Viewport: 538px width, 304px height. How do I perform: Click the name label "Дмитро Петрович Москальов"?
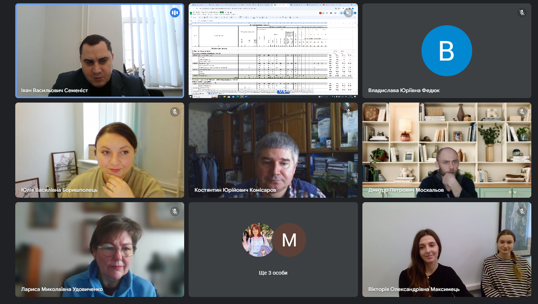coord(406,190)
